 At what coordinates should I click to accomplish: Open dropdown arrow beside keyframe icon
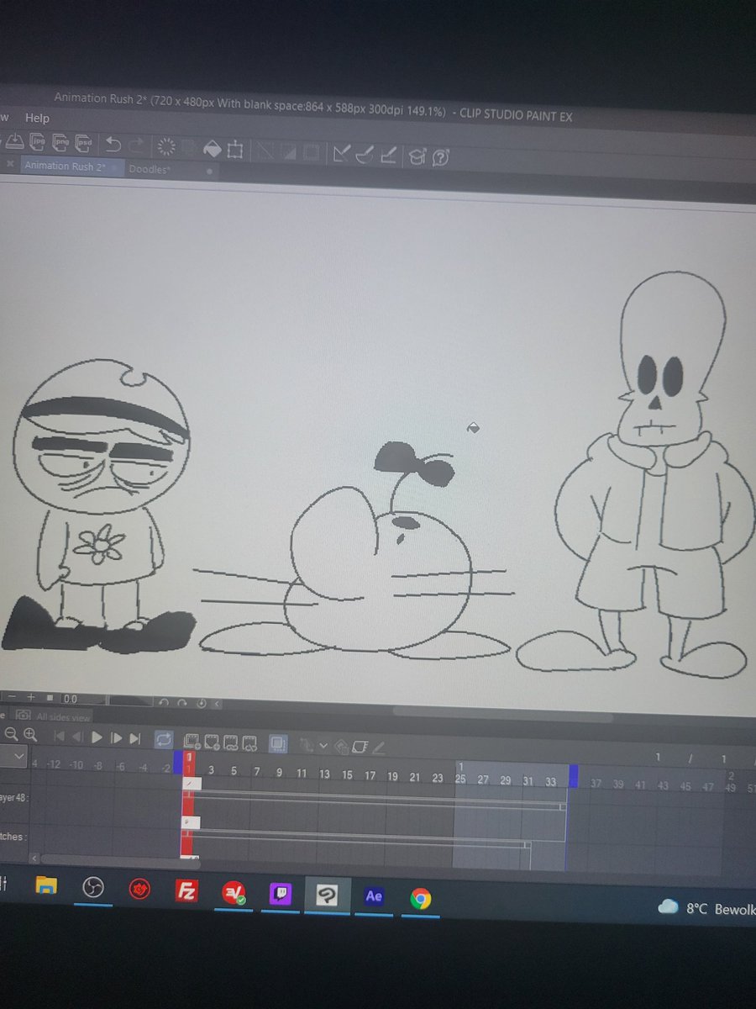323,746
